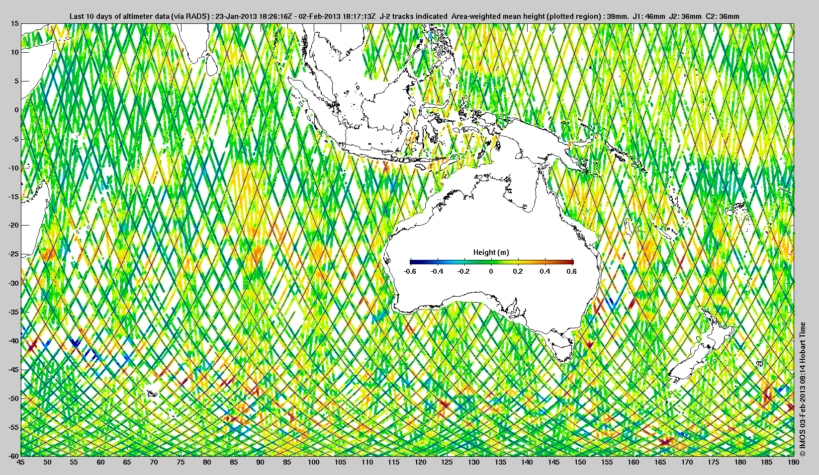Click the '45' longitude tick label
This screenshot has height=475, width=819.
pyautogui.click(x=21, y=462)
